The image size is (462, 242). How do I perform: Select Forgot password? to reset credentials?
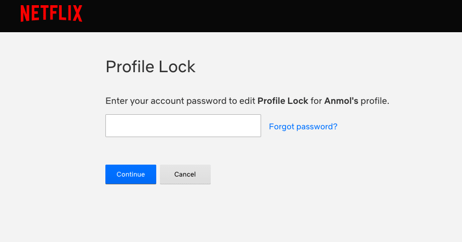click(303, 126)
